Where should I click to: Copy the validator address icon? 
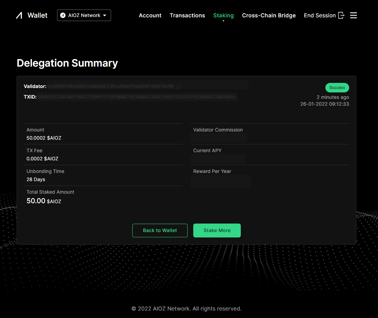pos(179,86)
